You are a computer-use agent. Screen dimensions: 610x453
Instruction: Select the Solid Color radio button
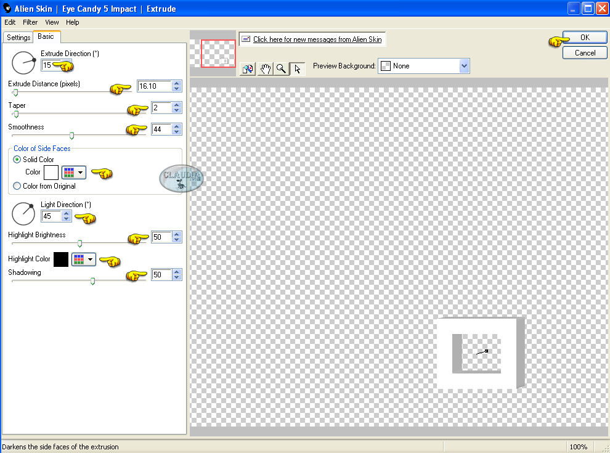click(x=17, y=159)
